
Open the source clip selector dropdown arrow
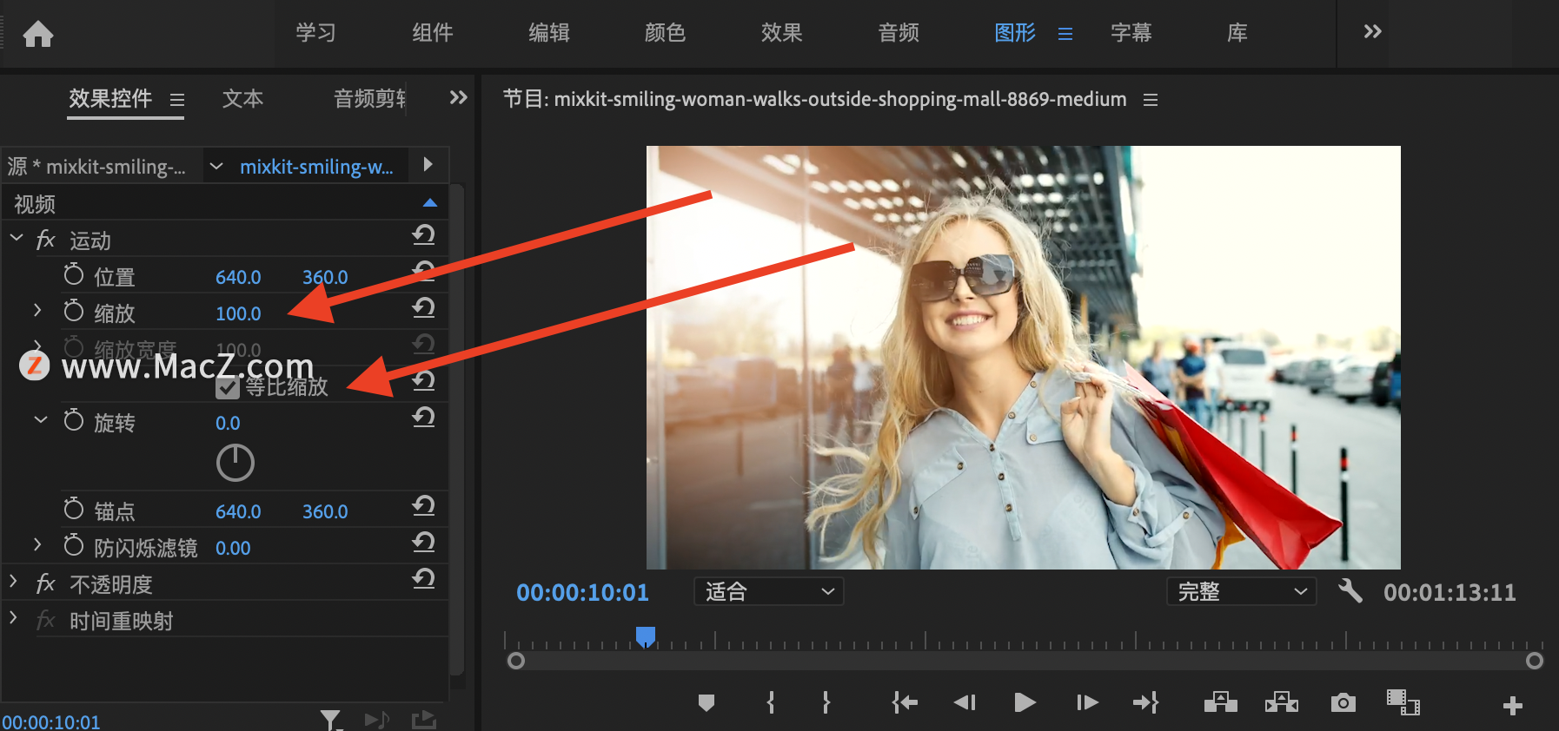216,166
